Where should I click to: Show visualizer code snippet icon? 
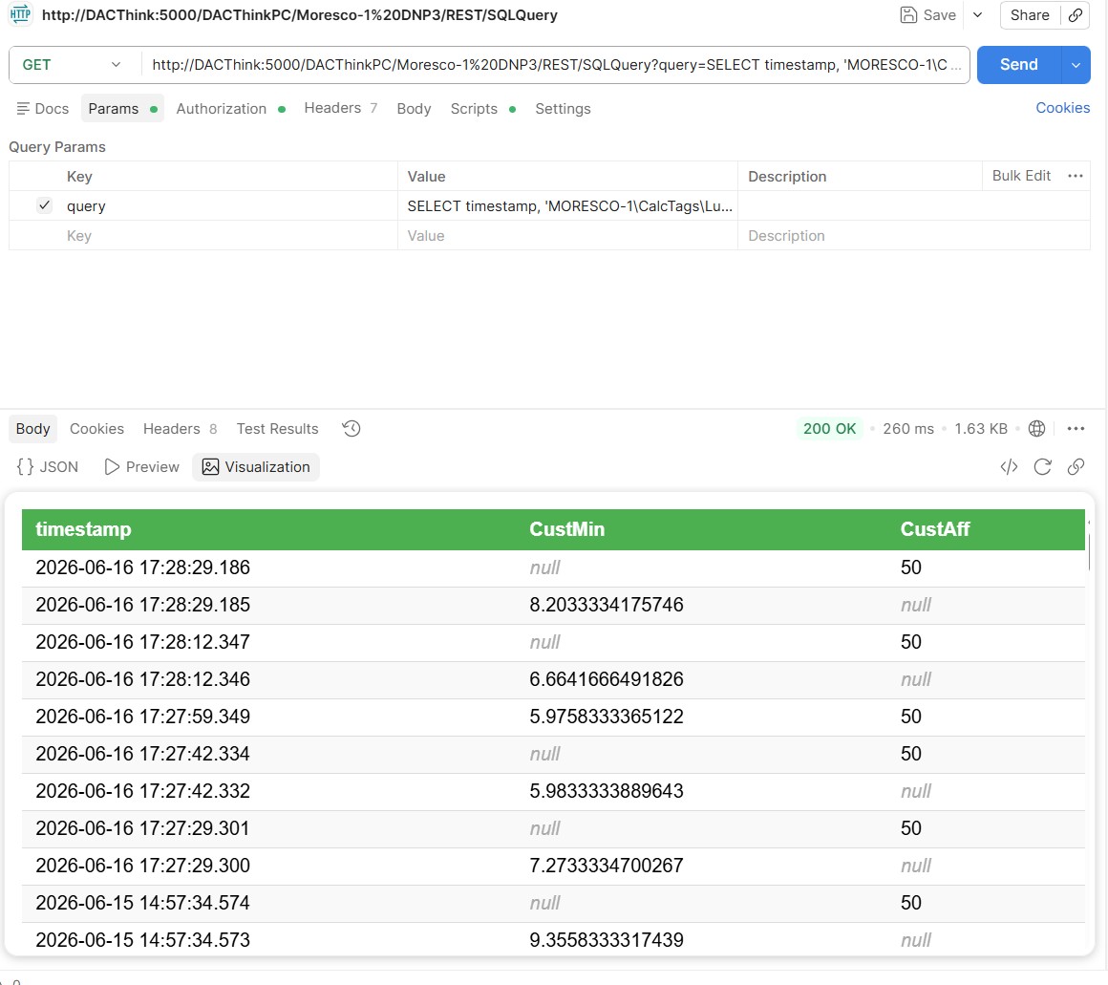[x=1009, y=467]
